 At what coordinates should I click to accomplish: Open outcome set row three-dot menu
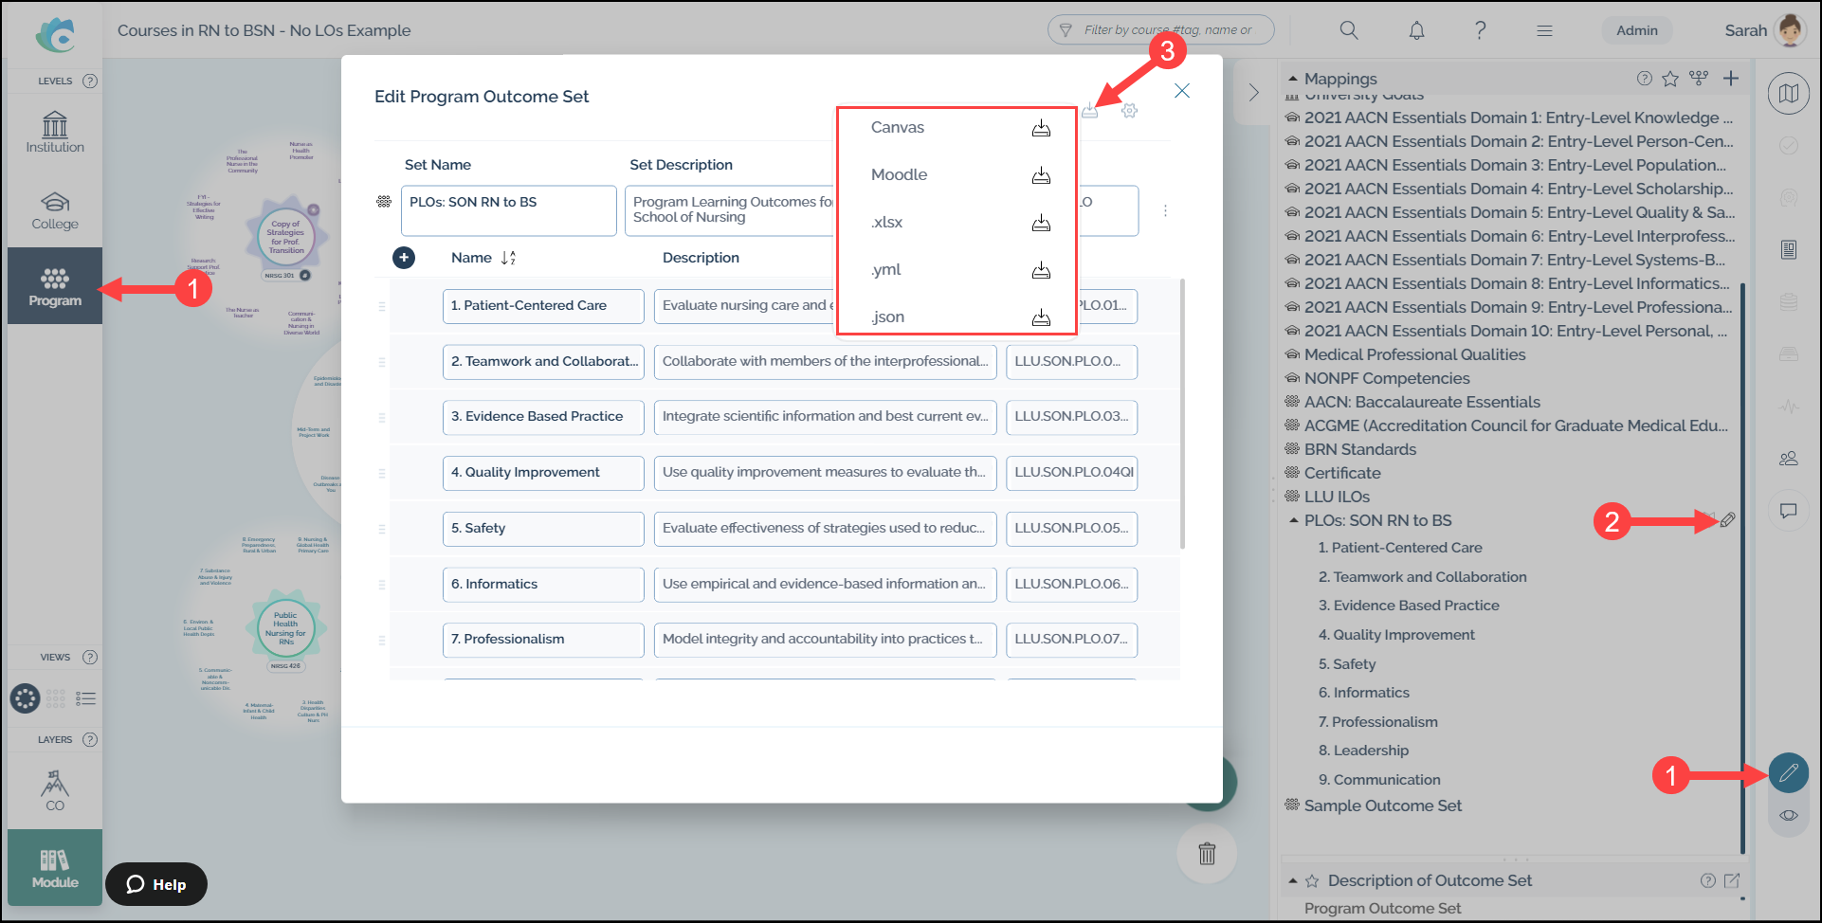(1165, 211)
